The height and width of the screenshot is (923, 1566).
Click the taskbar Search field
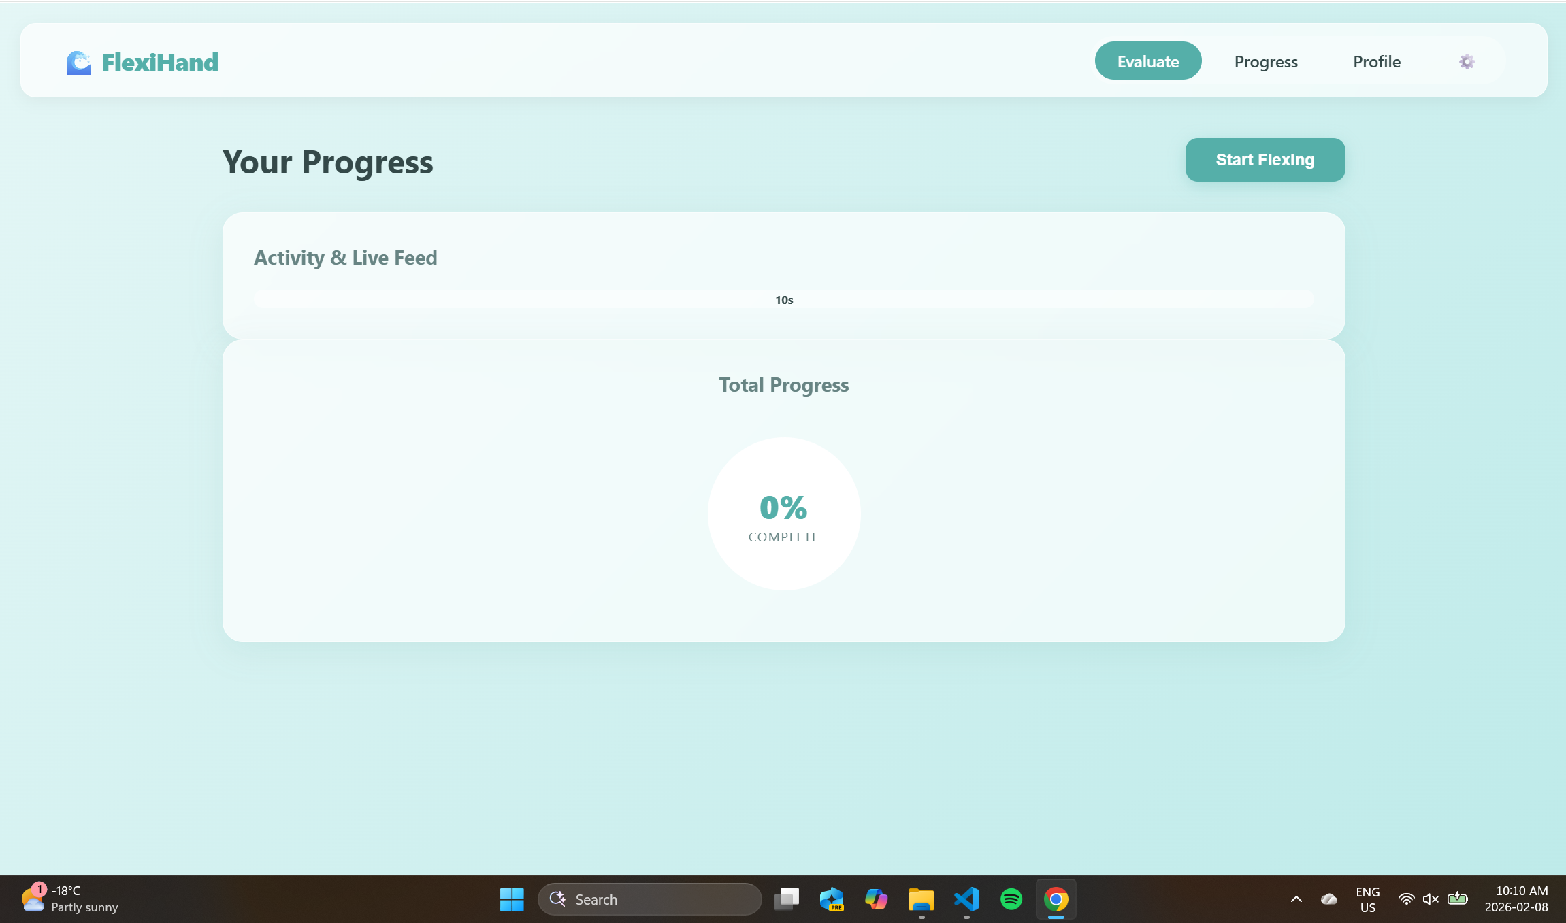click(x=649, y=899)
